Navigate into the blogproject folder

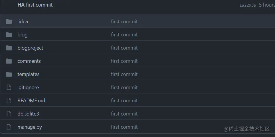point(30,48)
